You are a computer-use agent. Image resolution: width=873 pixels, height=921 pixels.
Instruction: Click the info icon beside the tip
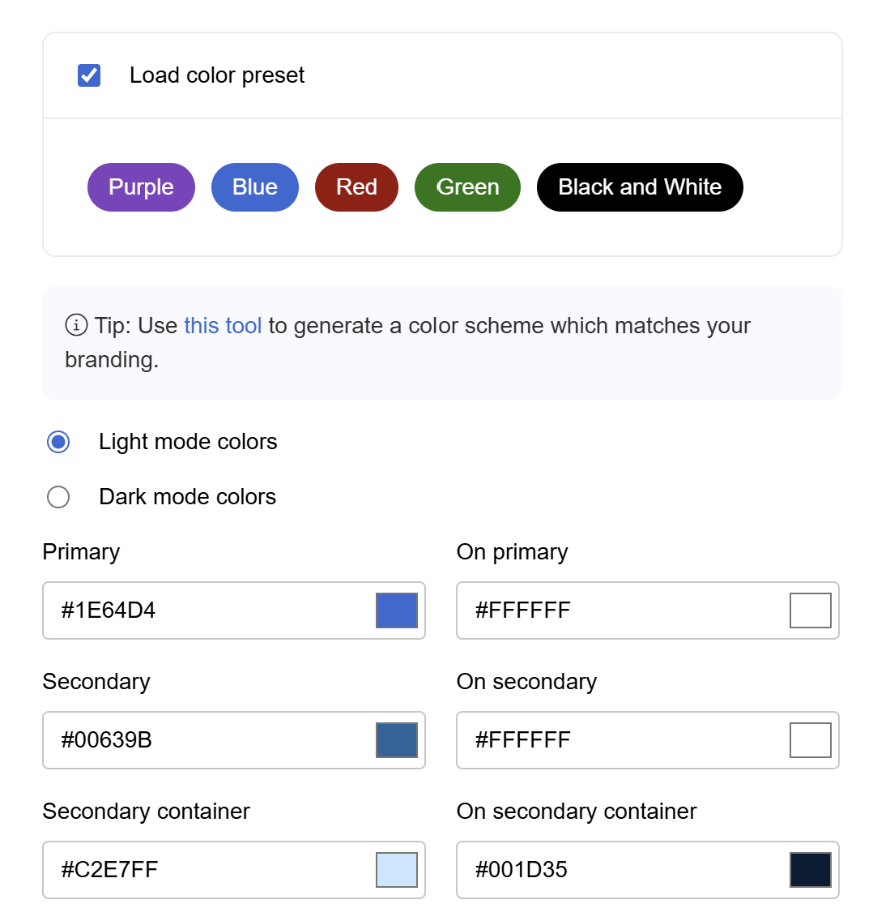[76, 326]
